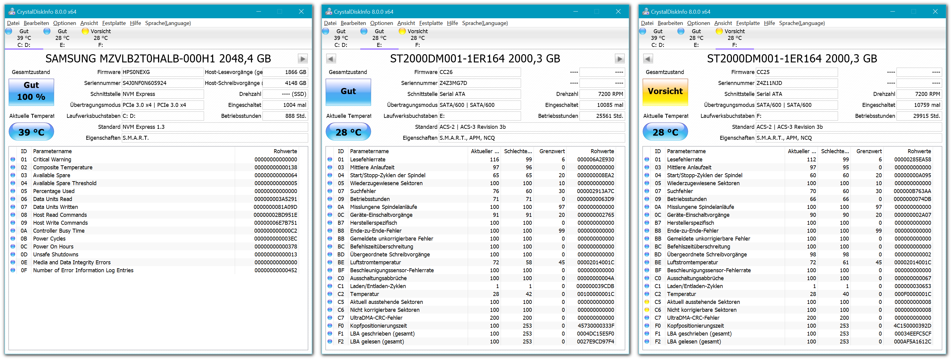Click Eingeschaltet field 1004 mal in left window
Viewport: 951px width, 359px height.
click(x=285, y=105)
